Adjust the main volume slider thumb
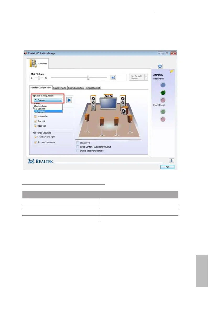The width and height of the screenshot is (208, 313). click(88, 78)
